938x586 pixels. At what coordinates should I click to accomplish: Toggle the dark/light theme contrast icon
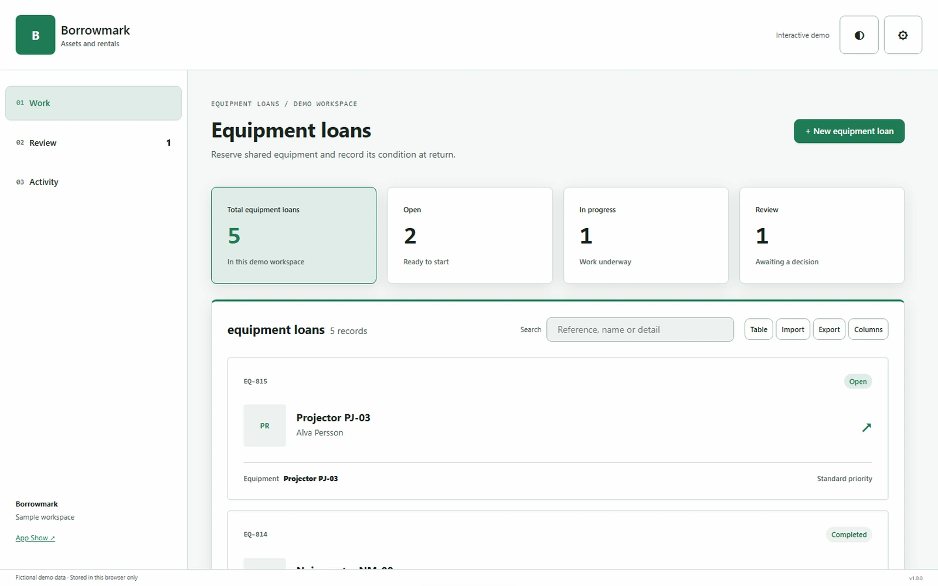coord(859,35)
